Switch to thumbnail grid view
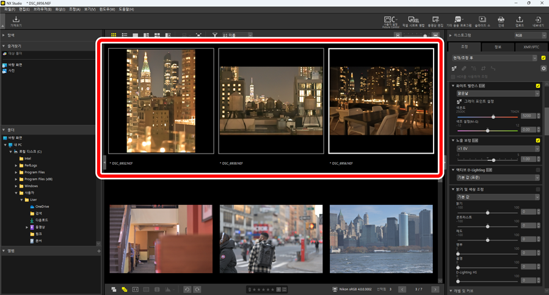549x295 pixels. tap(114, 35)
